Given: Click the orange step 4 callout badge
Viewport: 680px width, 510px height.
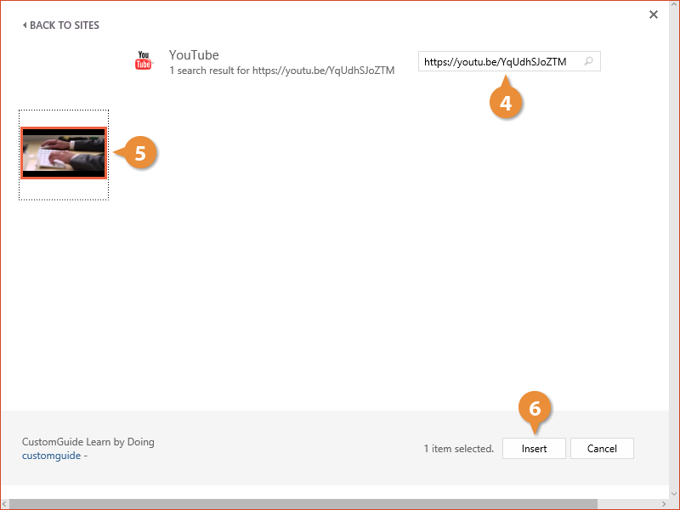Looking at the screenshot, I should coord(506,103).
